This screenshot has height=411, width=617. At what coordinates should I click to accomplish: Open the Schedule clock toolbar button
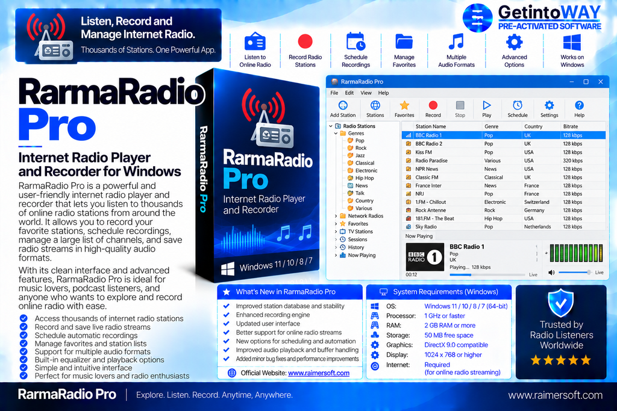pyautogui.click(x=518, y=105)
